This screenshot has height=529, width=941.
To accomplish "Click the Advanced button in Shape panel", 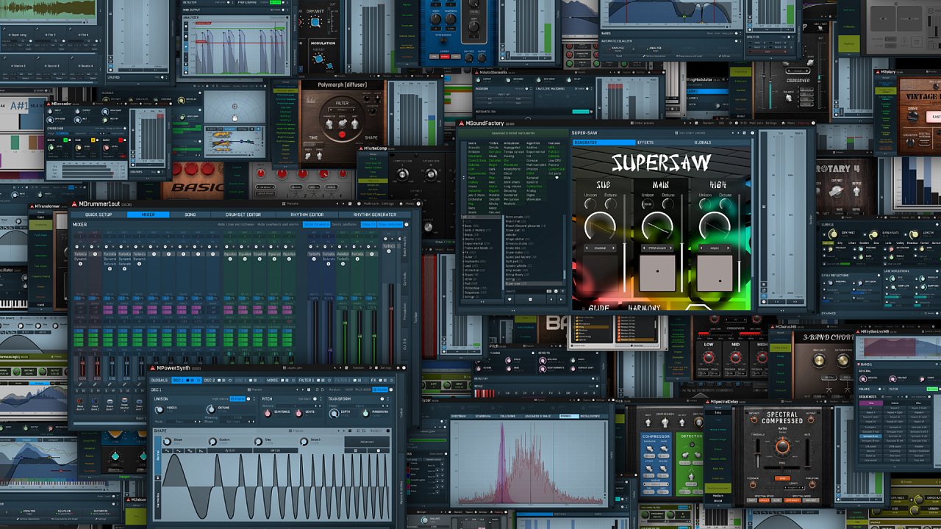I will point(366,442).
